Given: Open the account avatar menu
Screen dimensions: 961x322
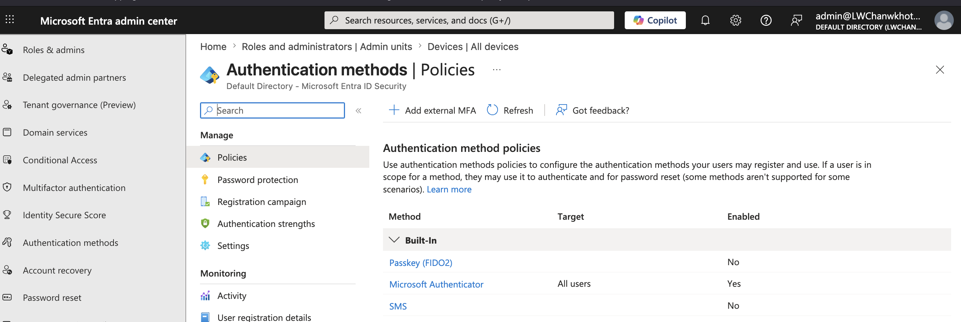Looking at the screenshot, I should [944, 20].
